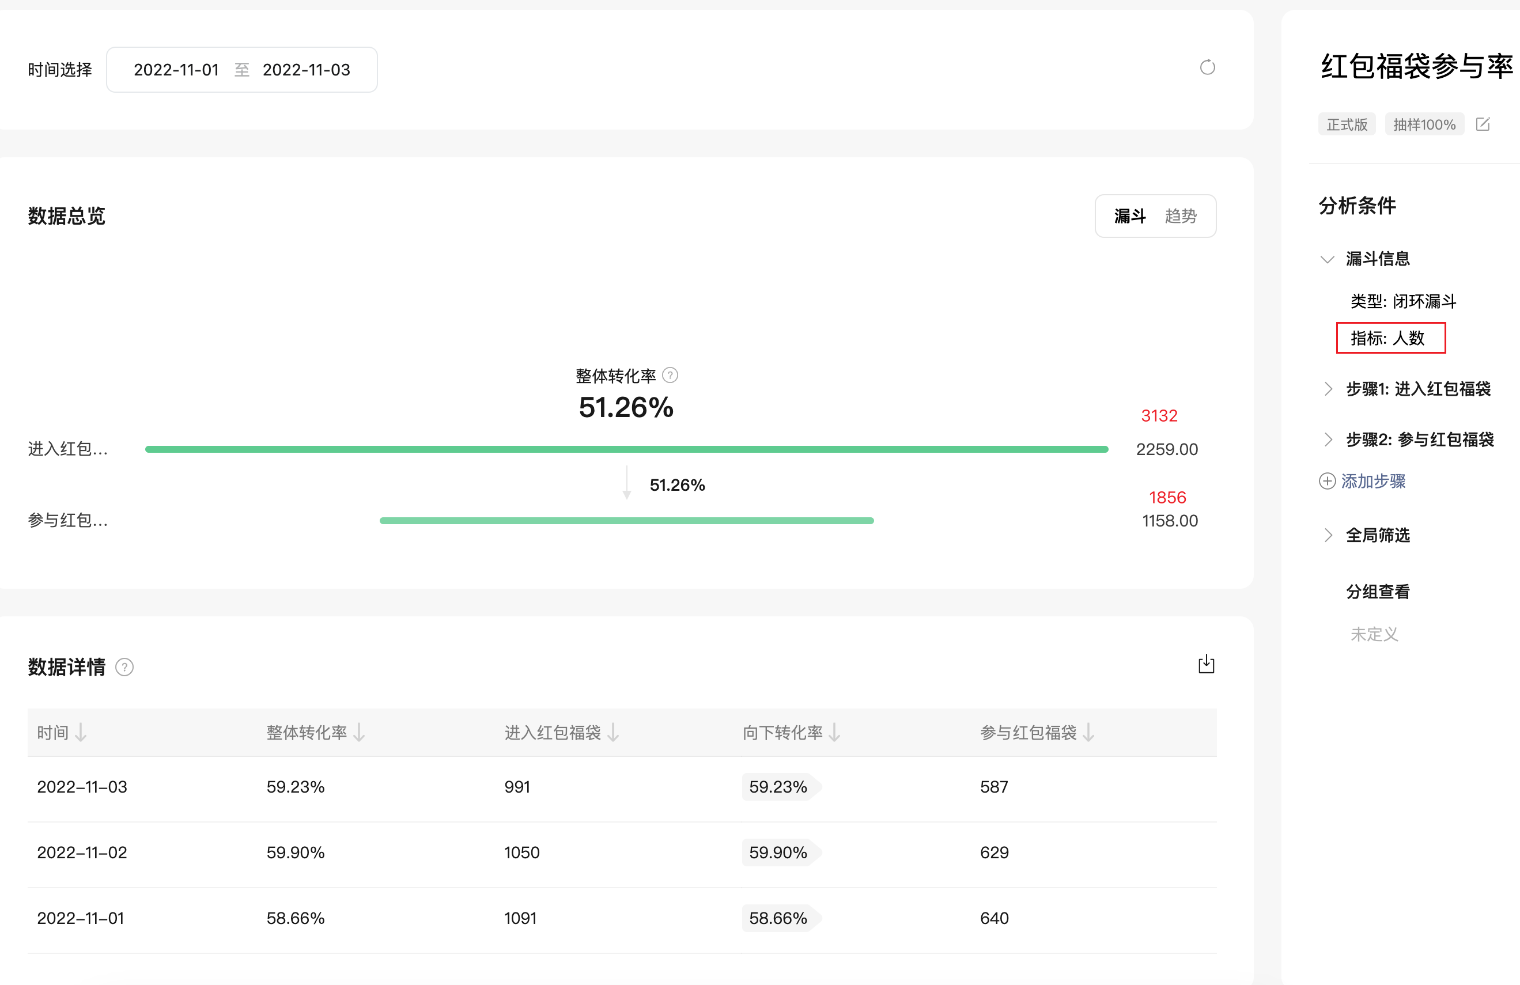Click the edit icon next to 抽样100%

1483,124
